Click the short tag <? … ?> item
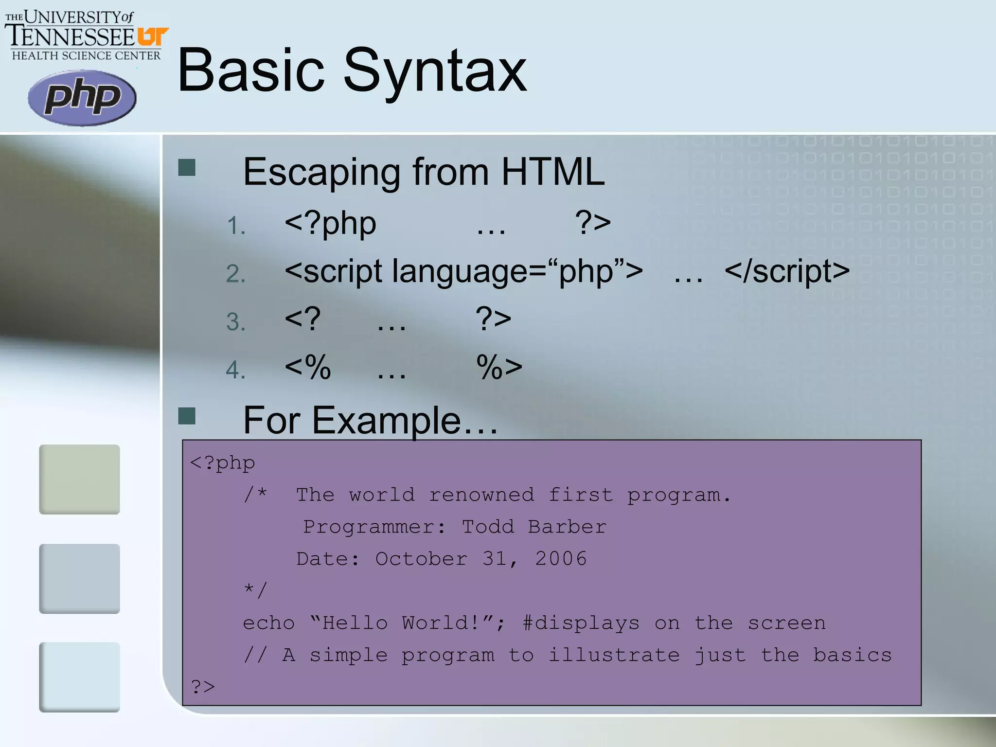 point(397,320)
